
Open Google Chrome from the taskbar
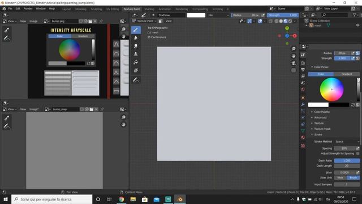[121, 199]
